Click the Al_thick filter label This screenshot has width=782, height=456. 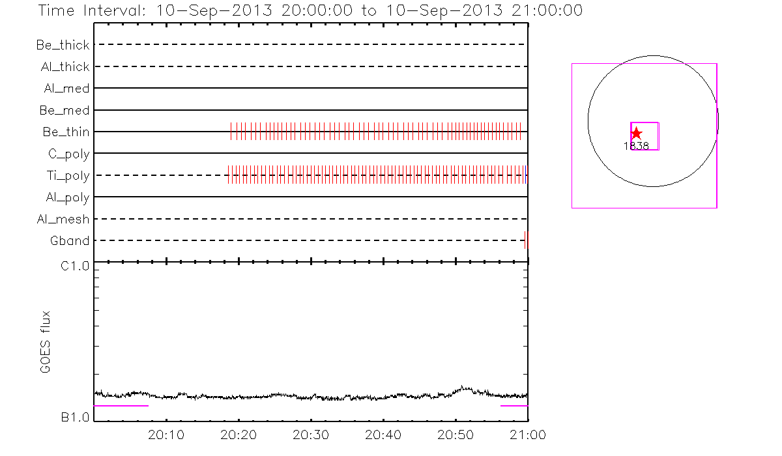coord(64,67)
